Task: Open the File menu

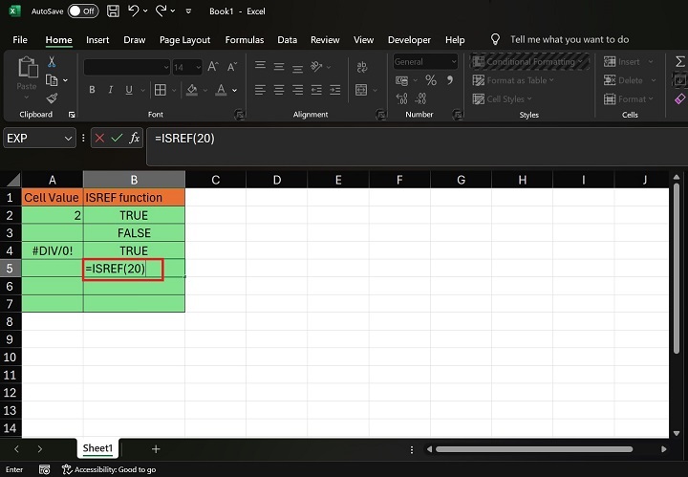Action: [20, 40]
